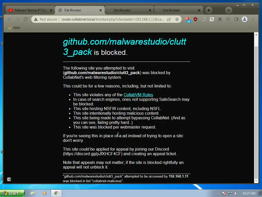
Task: Open the 10:27 AM clock
Action: (249, 193)
